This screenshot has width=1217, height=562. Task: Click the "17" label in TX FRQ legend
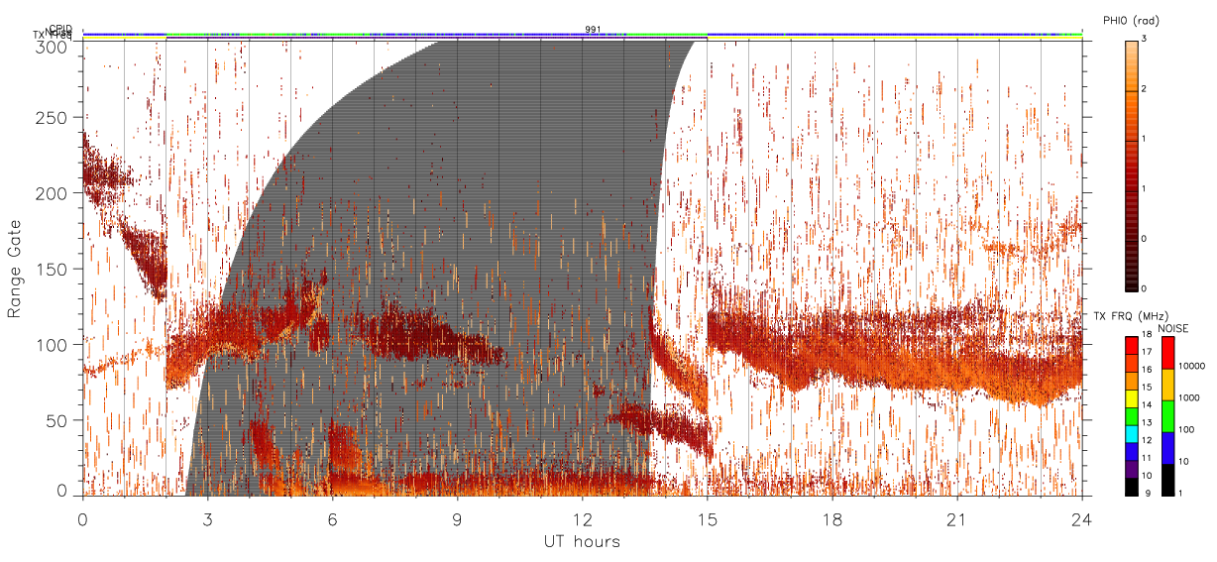tap(1148, 353)
